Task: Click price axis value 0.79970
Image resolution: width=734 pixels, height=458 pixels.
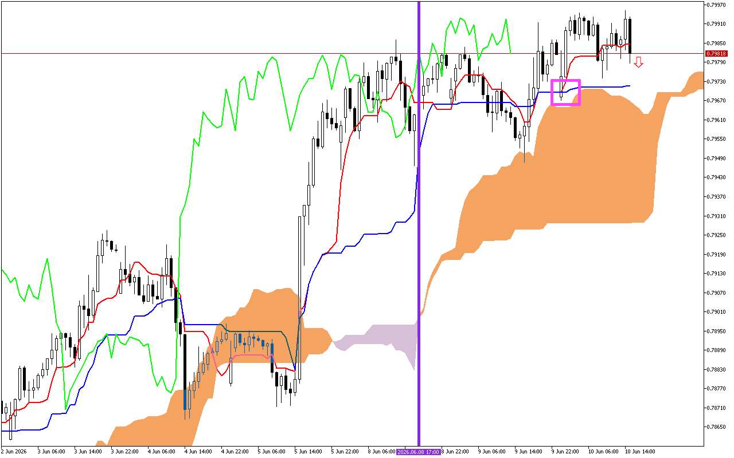Action: [x=717, y=5]
